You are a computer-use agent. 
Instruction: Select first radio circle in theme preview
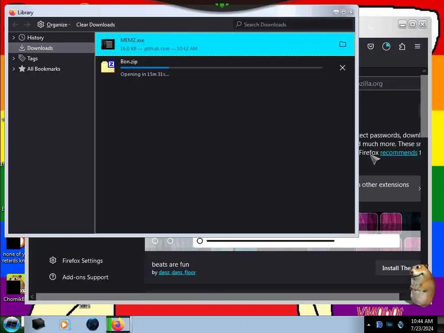coord(155,241)
